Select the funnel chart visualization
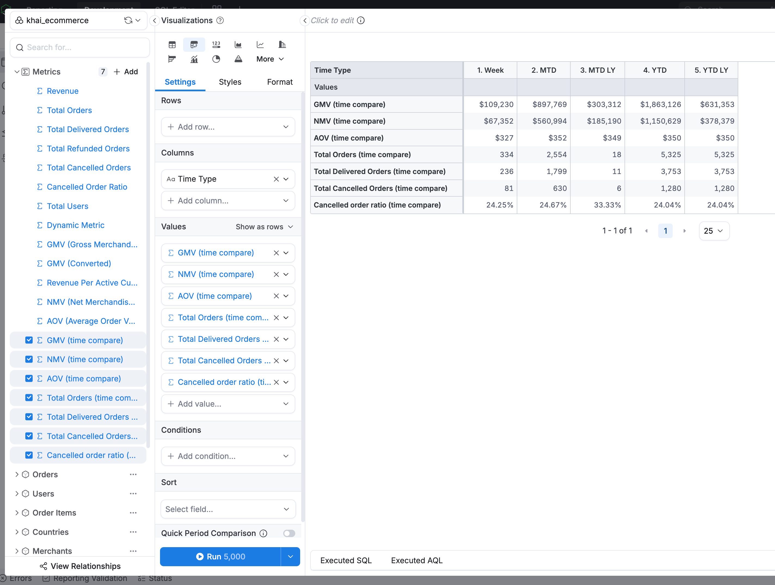Screen dimensions: 775x585 239,59
